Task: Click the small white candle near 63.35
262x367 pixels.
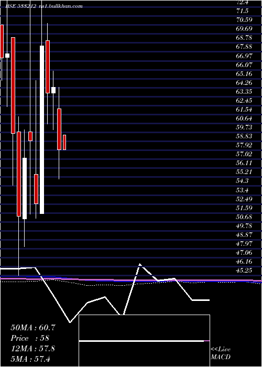Action: point(53,90)
